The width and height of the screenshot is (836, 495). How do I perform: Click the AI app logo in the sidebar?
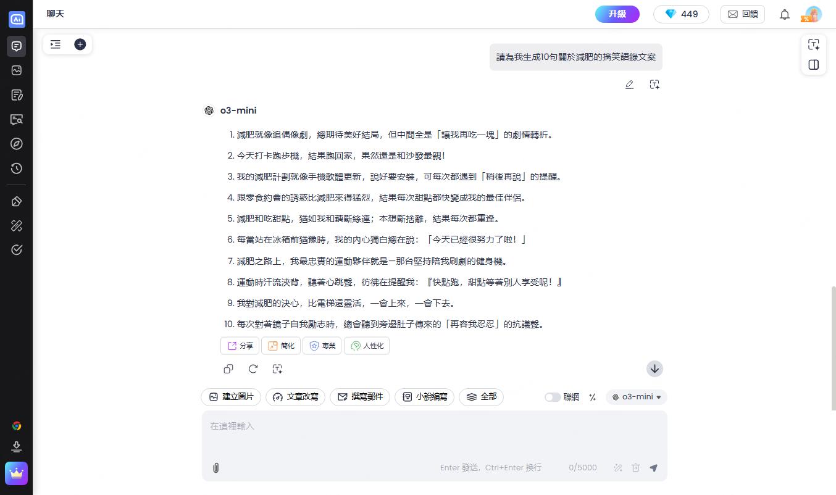click(x=17, y=19)
